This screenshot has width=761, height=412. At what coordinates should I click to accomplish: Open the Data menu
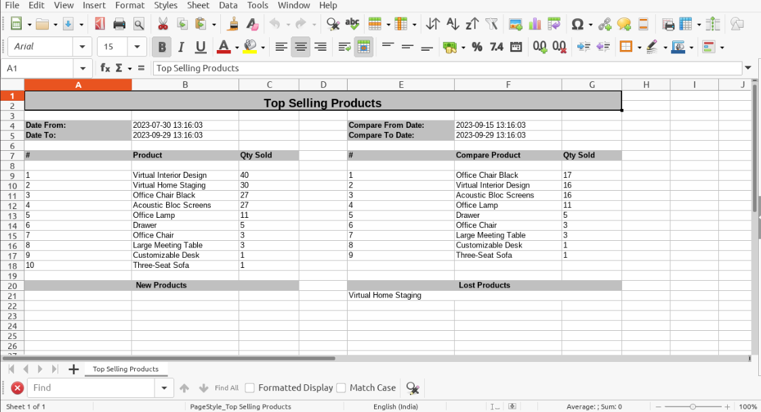pos(228,5)
